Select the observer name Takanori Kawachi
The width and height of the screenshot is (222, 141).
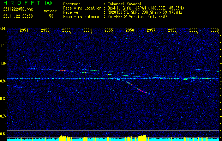point(125,4)
